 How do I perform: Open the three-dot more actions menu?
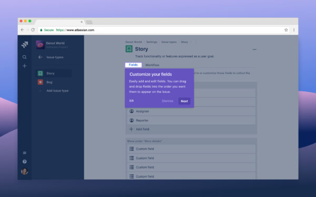click(254, 49)
